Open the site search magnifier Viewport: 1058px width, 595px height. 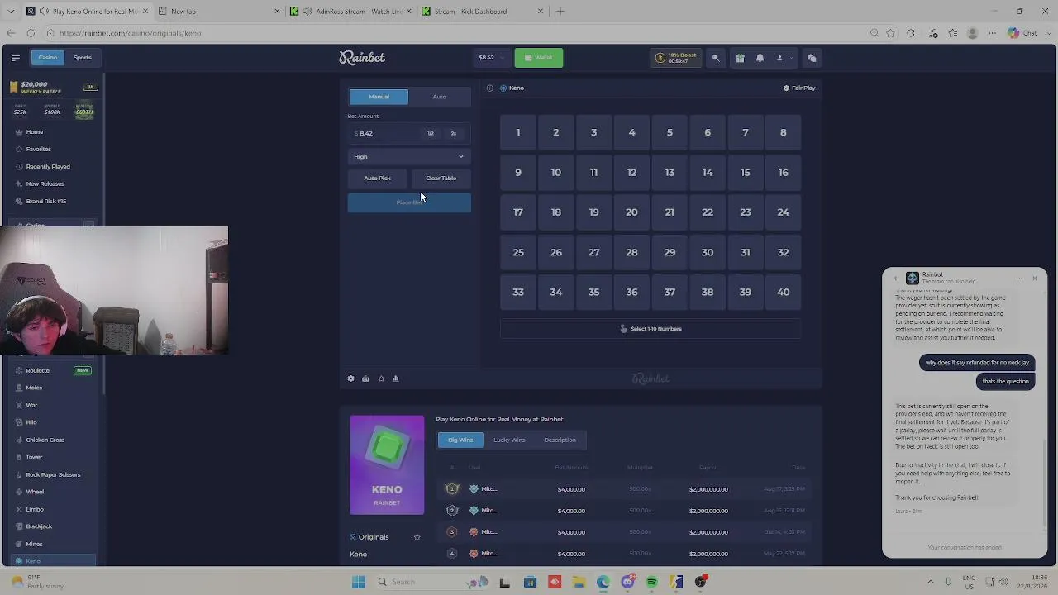point(716,58)
